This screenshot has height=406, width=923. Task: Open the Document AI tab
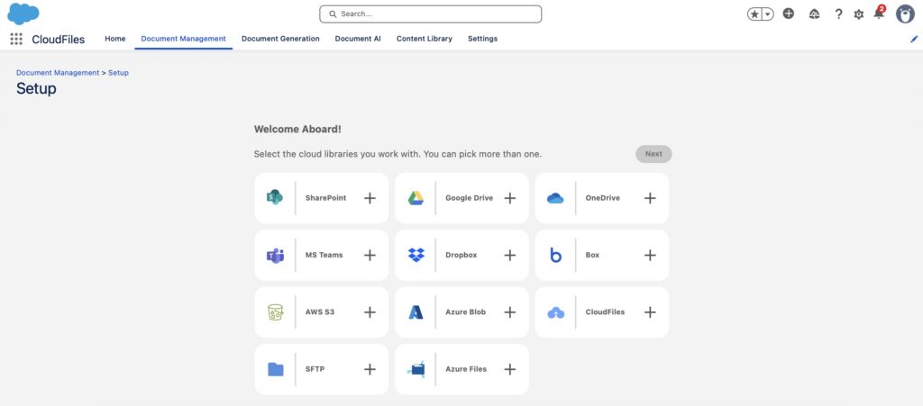[x=358, y=39]
